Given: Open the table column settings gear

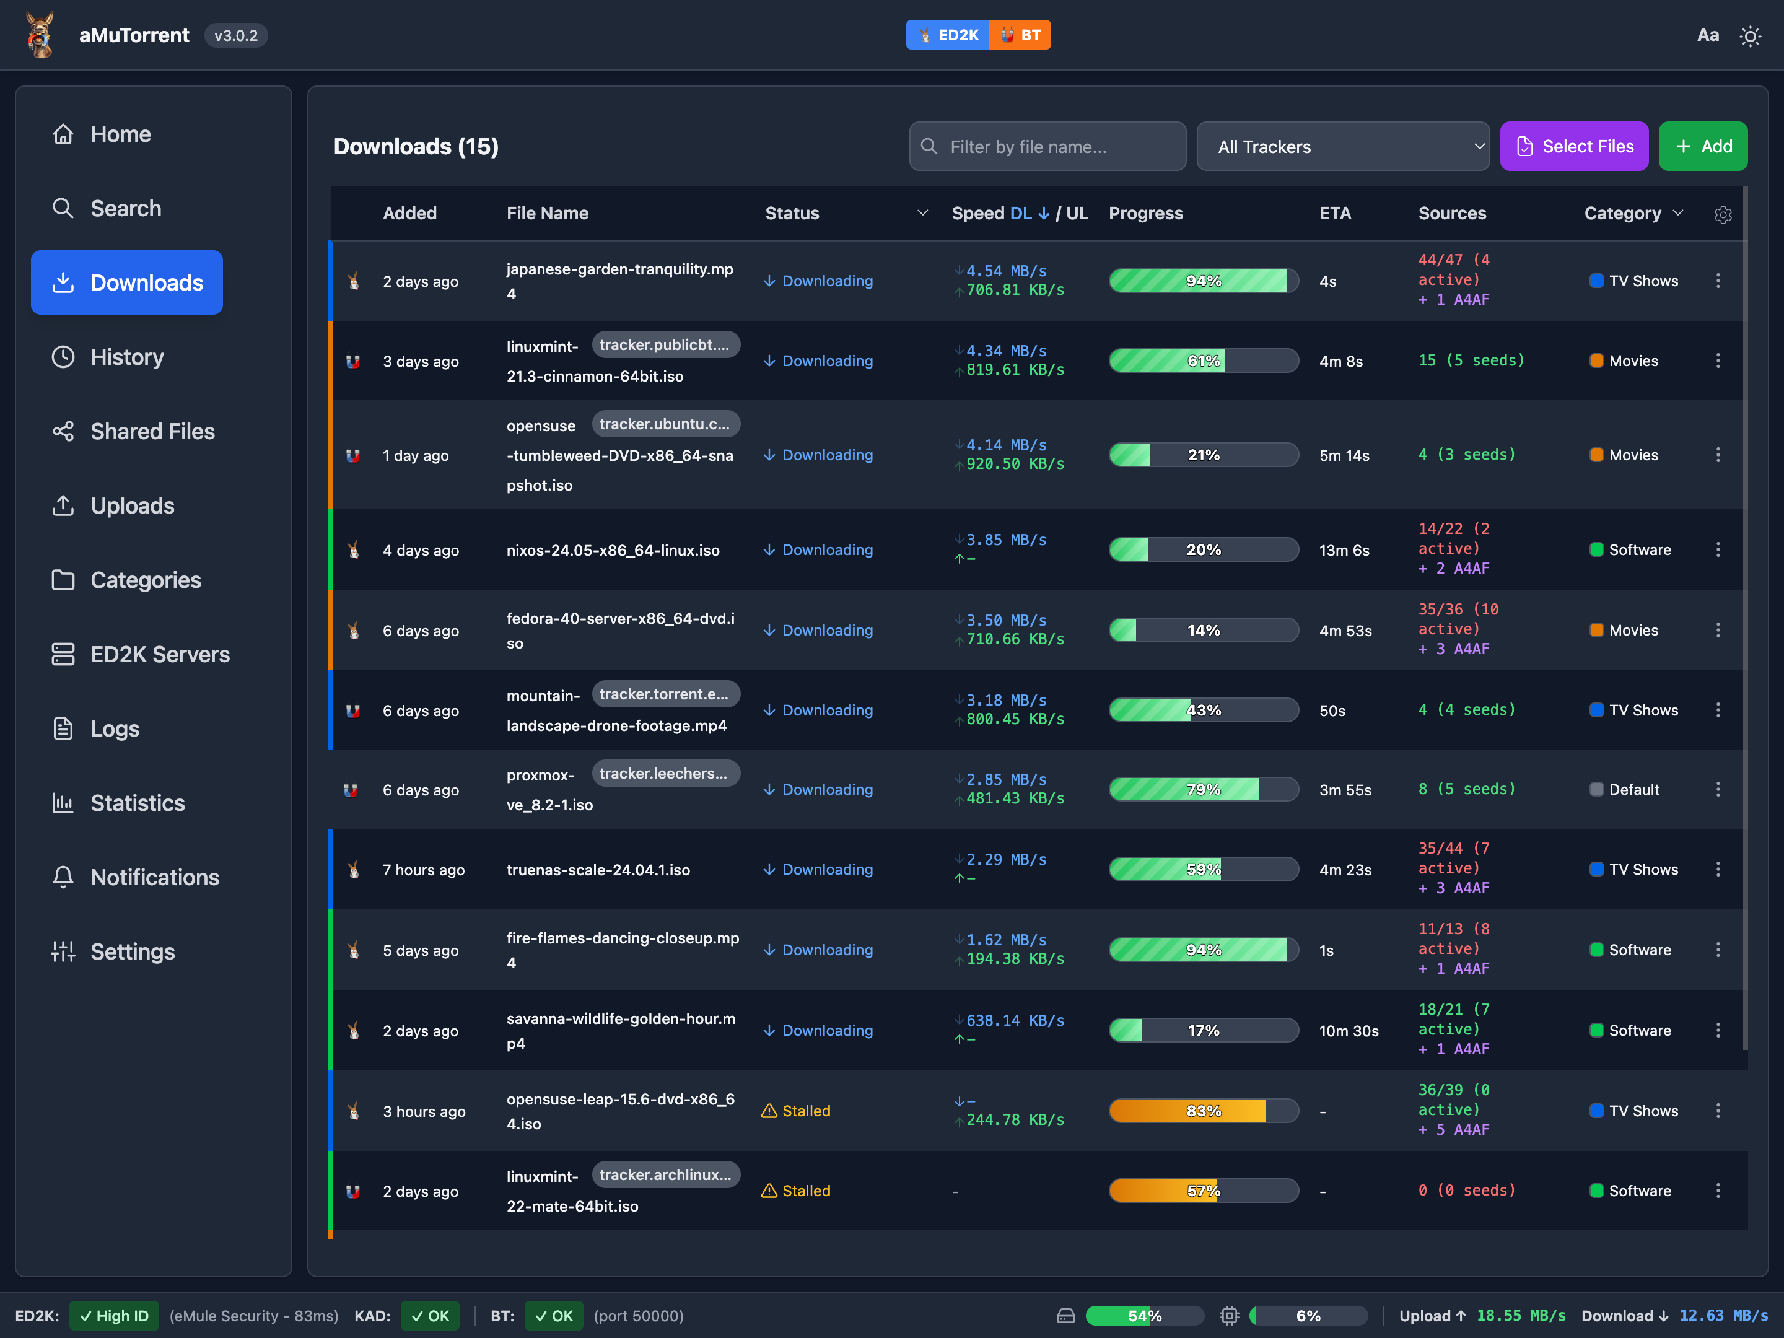Looking at the screenshot, I should click(1723, 214).
